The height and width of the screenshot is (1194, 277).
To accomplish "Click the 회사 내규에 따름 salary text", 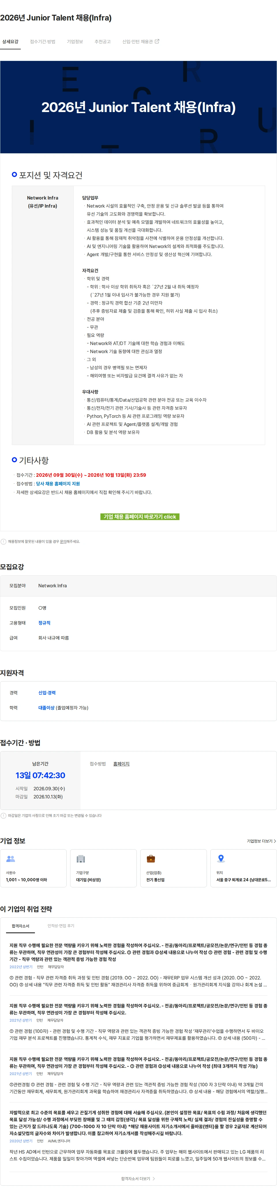I will (x=53, y=638).
